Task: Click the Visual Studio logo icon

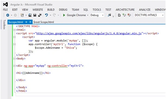Action: pyautogui.click(x=5, y=4)
